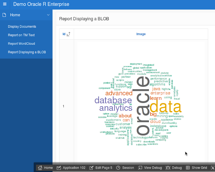
Task: Collapse the Home menu chevron
Action: (48, 15)
